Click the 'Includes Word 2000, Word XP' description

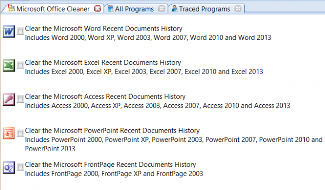pyautogui.click(x=148, y=38)
